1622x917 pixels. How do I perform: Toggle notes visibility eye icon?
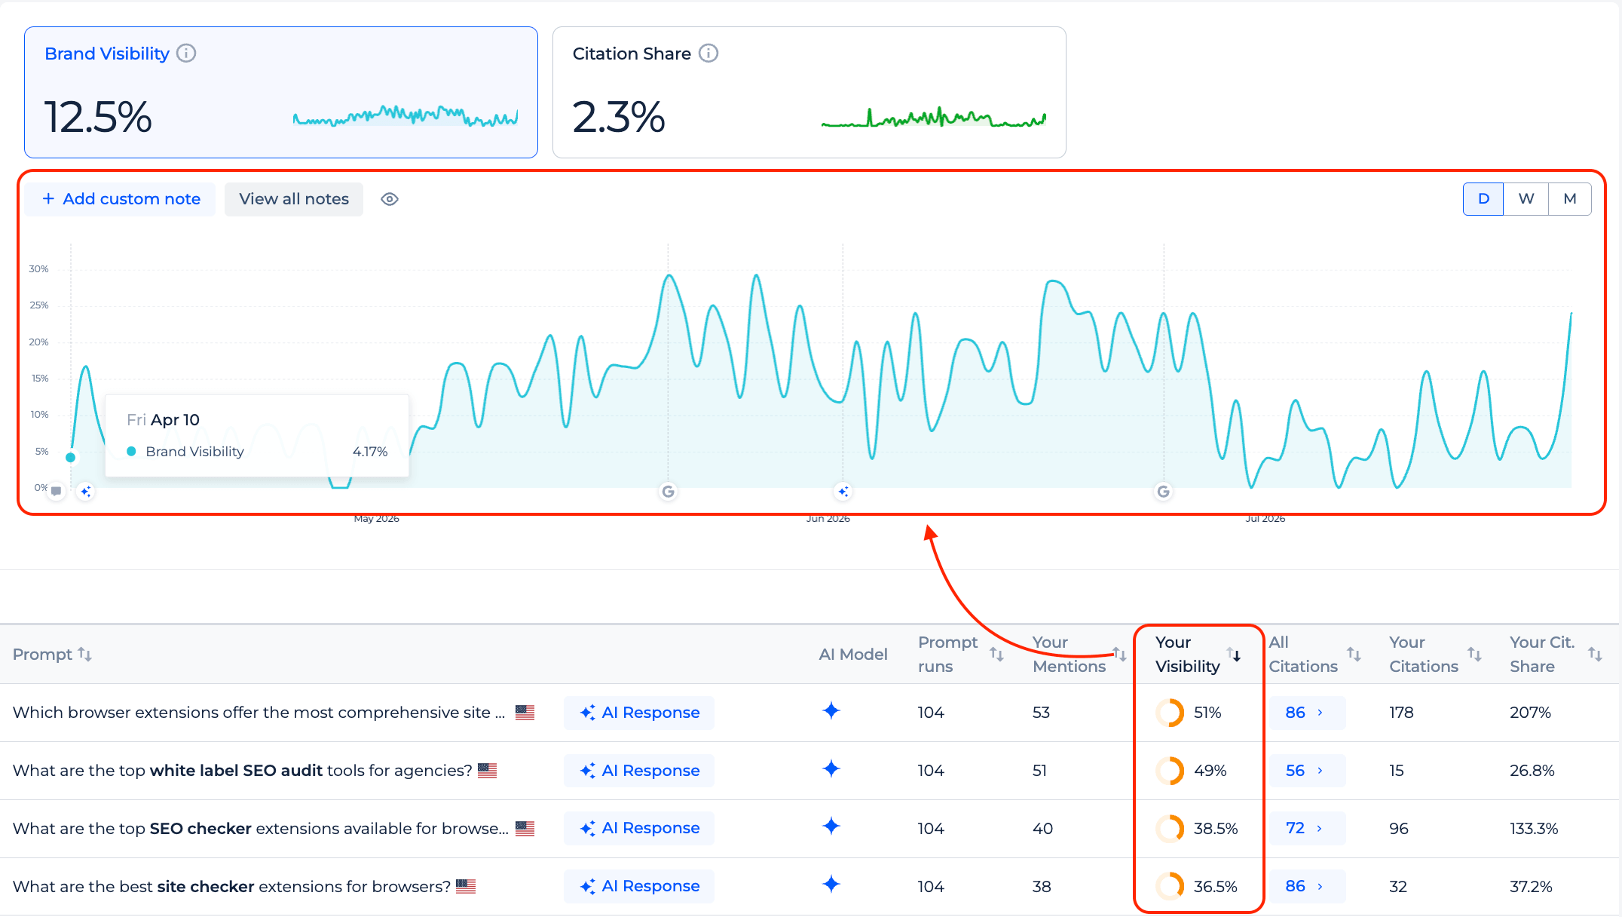pyautogui.click(x=390, y=199)
